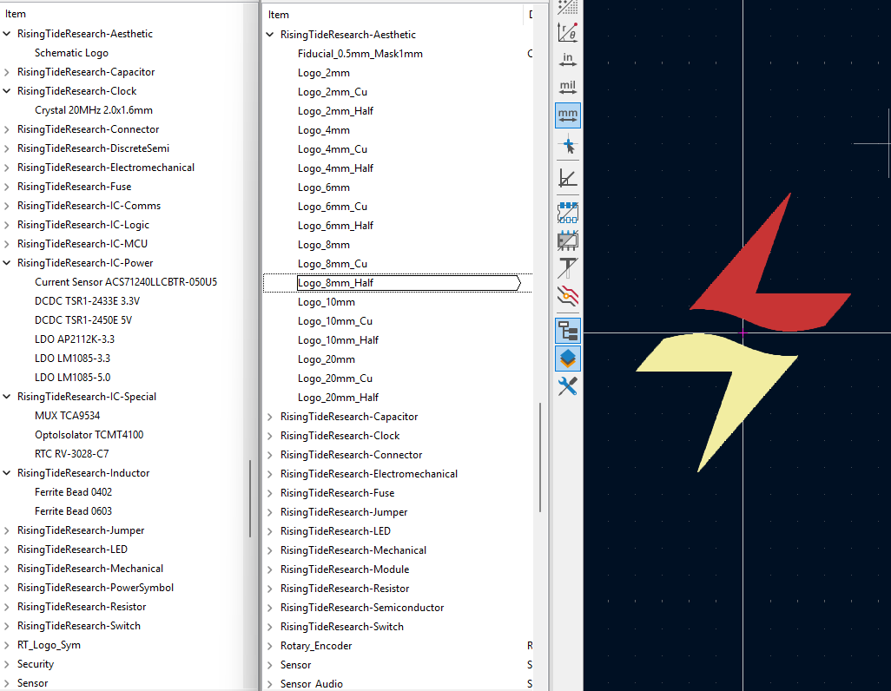
Task: Collapse RisingTideResearch-IC-Power library
Action: (x=7, y=262)
